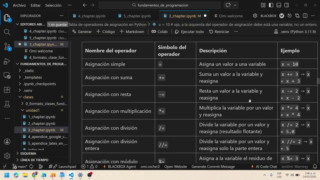Image resolution: width=320 pixels, height=180 pixels.
Task: Collapse the FUNDAMENTOS_DE_PROGR... folder section
Action: coord(41,64)
